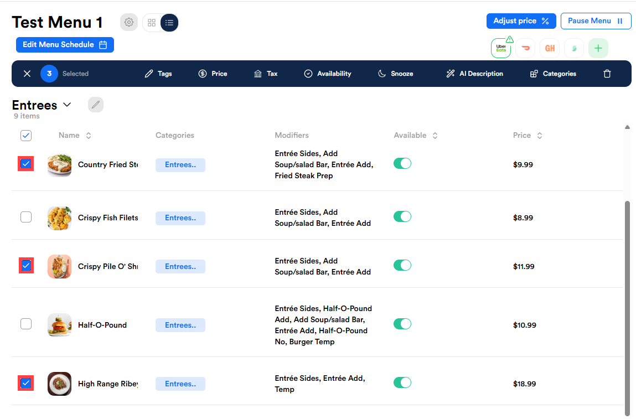This screenshot has height=419, width=636.
Task: Edit Entrees category with pencil icon
Action: [96, 105]
